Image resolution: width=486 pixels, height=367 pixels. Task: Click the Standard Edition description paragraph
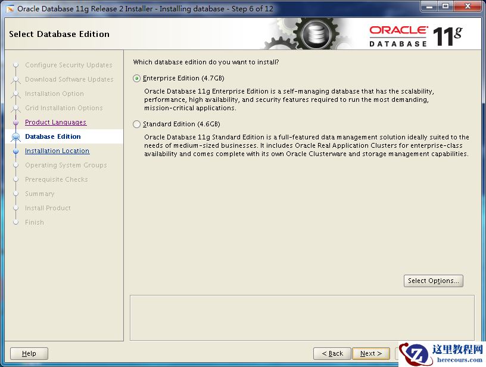[307, 145]
